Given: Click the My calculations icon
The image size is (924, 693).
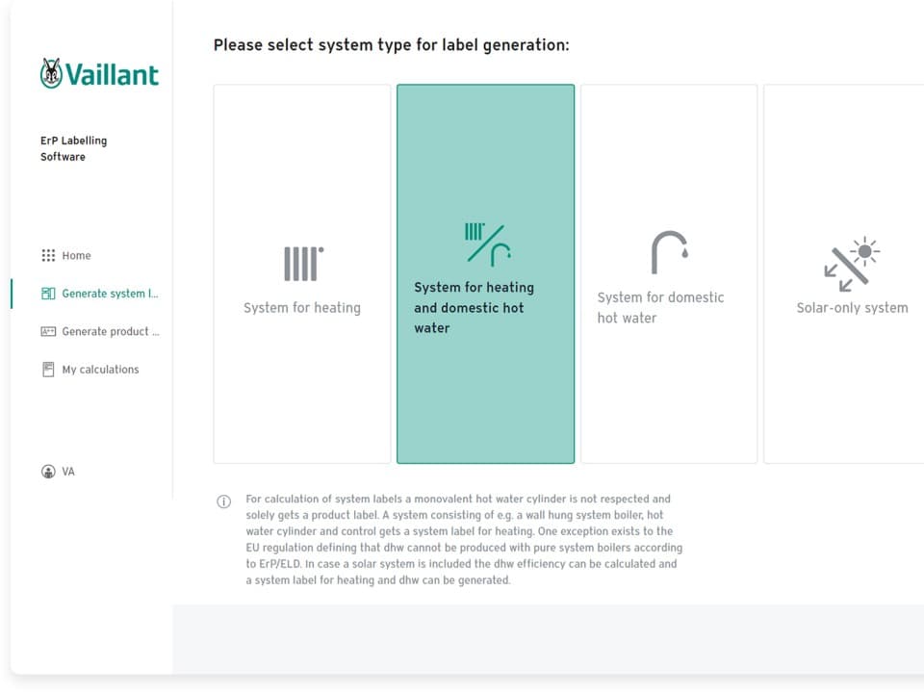Looking at the screenshot, I should (48, 370).
